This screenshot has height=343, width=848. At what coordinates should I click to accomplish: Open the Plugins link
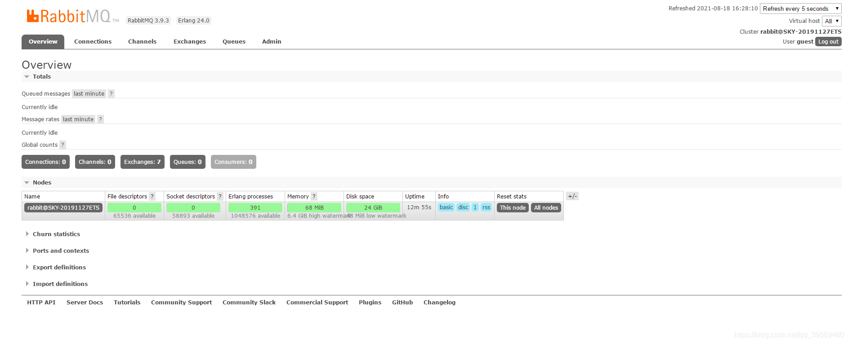coord(370,303)
